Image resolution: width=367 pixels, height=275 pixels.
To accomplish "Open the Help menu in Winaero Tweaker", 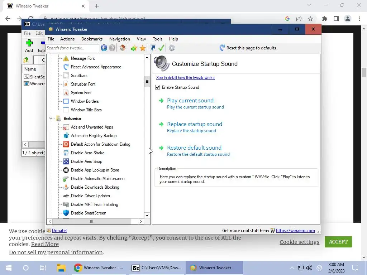I will 173,39.
